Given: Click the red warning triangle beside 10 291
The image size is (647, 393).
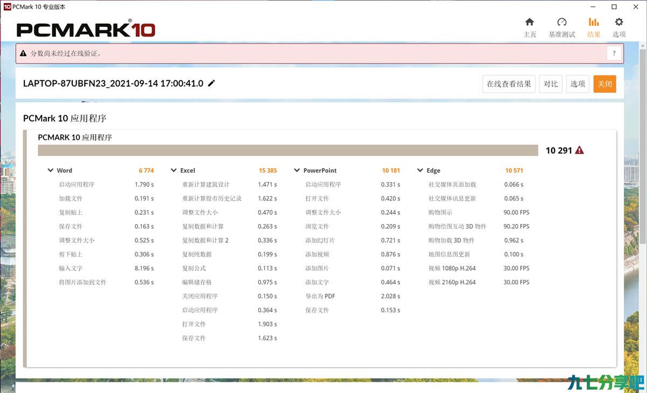Looking at the screenshot, I should (x=580, y=150).
